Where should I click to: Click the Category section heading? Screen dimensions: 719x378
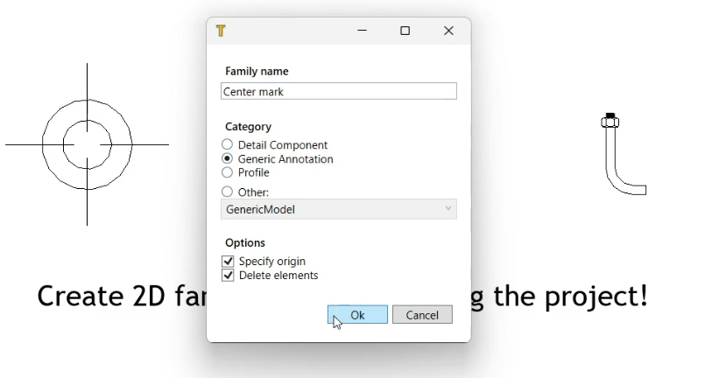248,127
